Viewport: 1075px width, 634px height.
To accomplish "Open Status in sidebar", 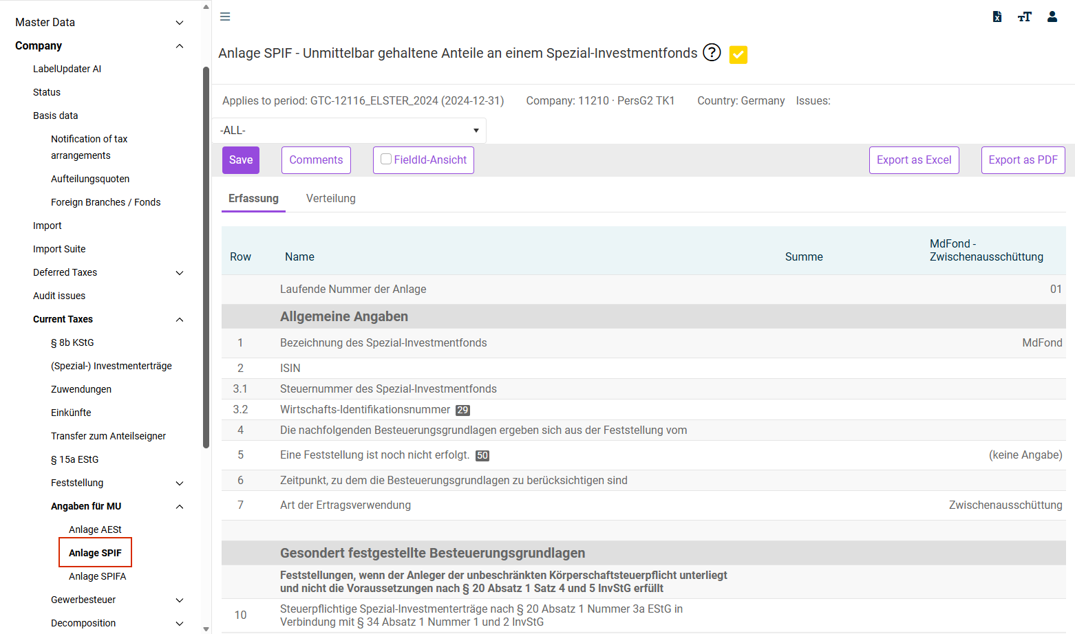I will [x=47, y=92].
